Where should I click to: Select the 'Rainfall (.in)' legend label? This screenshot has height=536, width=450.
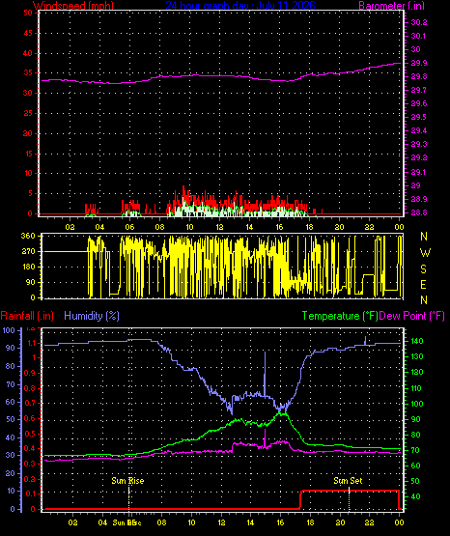[x=27, y=316]
